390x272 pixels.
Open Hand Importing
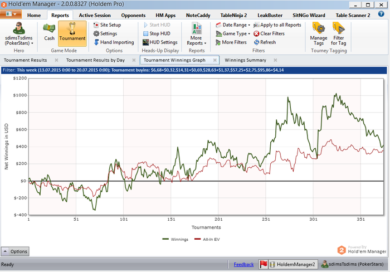pos(114,42)
